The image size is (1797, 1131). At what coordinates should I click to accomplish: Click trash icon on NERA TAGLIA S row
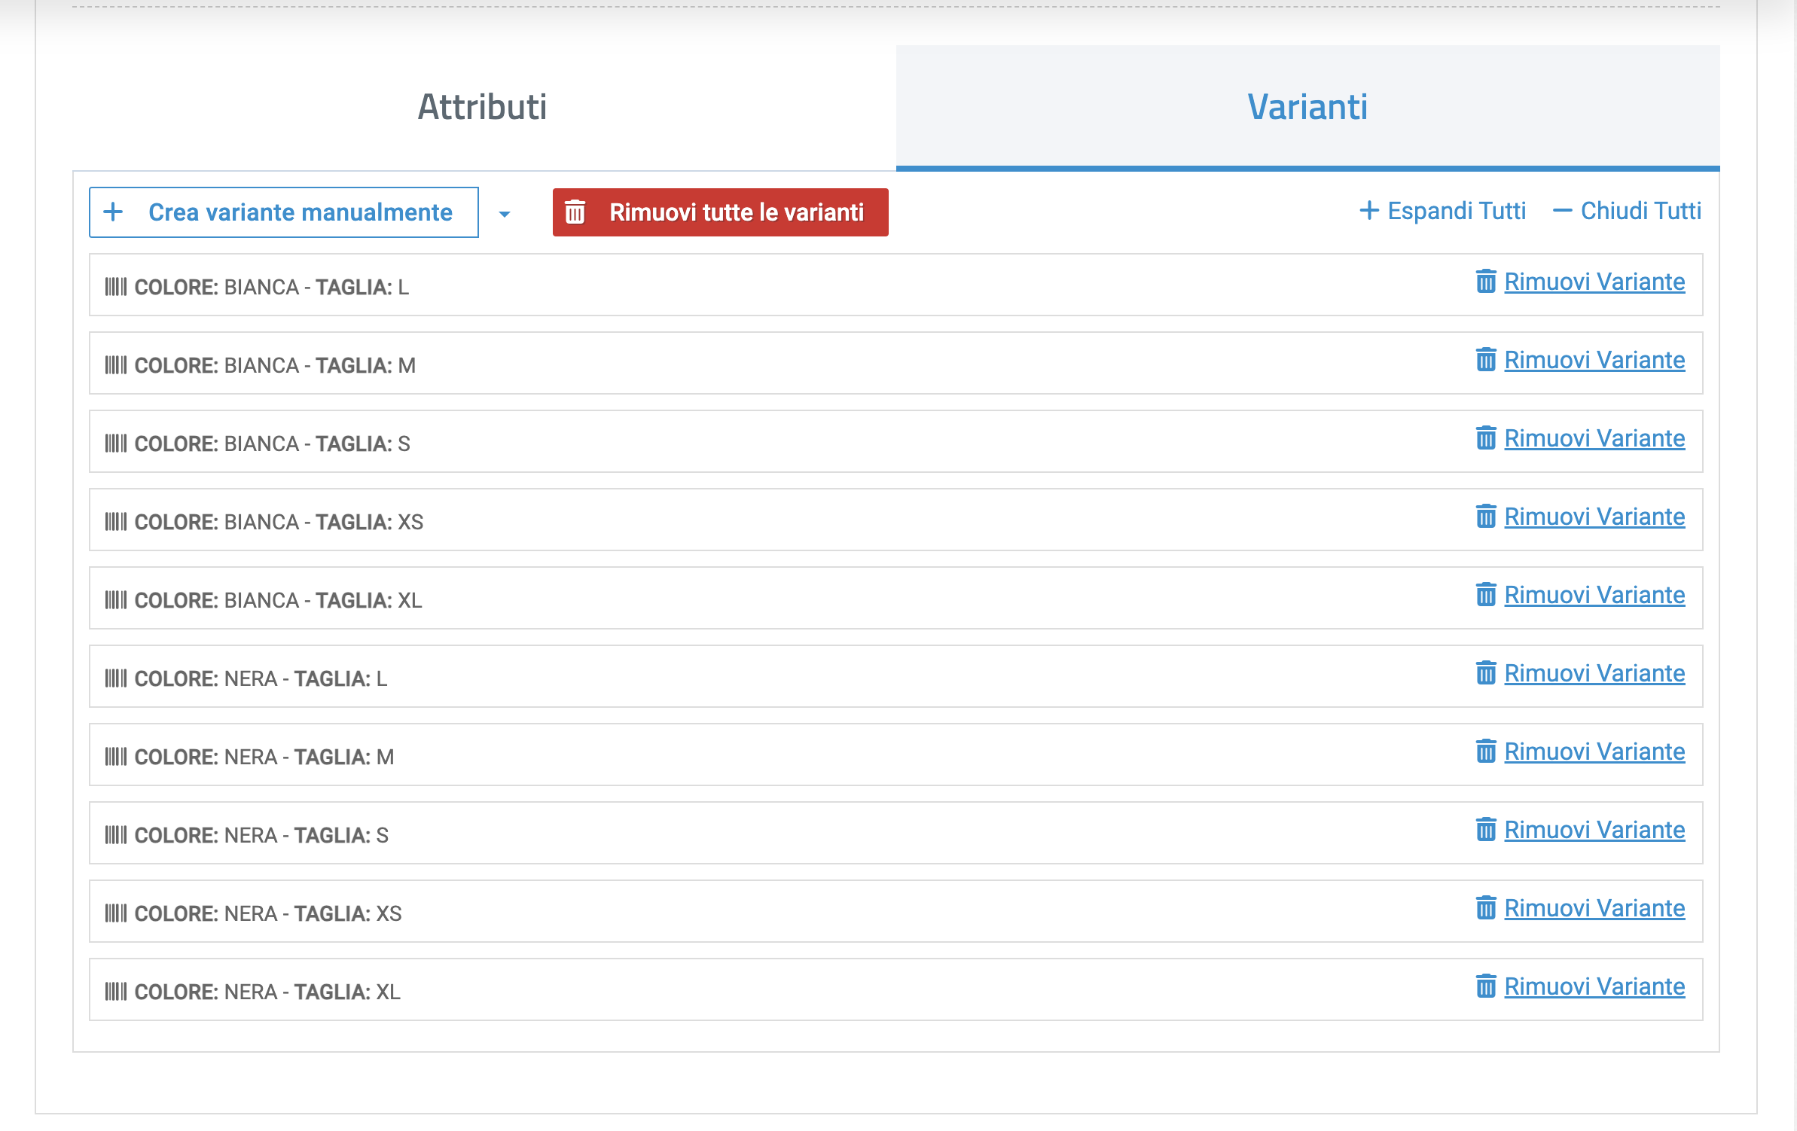1486,829
